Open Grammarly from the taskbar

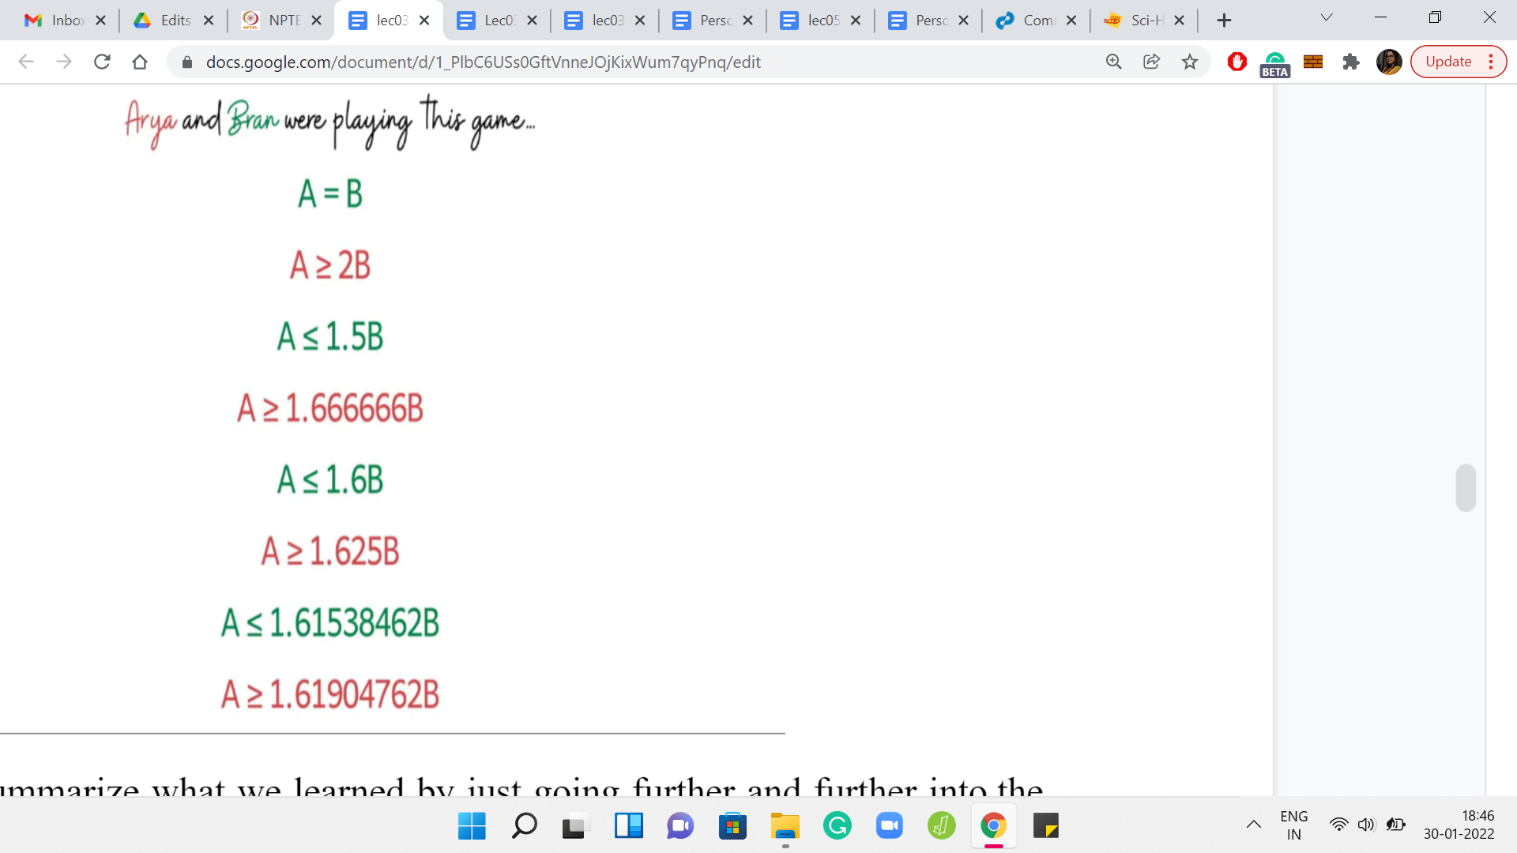tap(837, 826)
